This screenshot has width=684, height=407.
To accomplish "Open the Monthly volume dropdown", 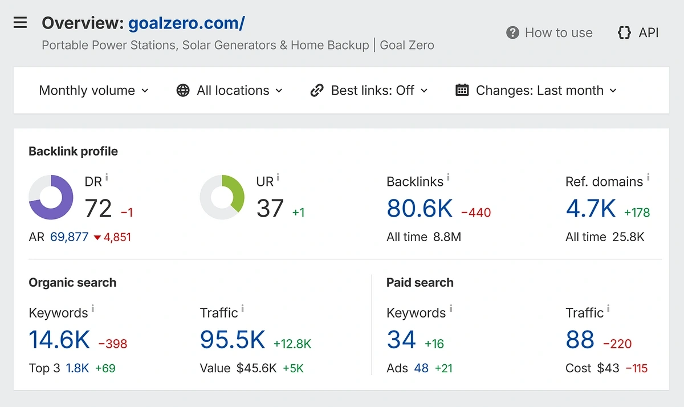I will [x=93, y=90].
